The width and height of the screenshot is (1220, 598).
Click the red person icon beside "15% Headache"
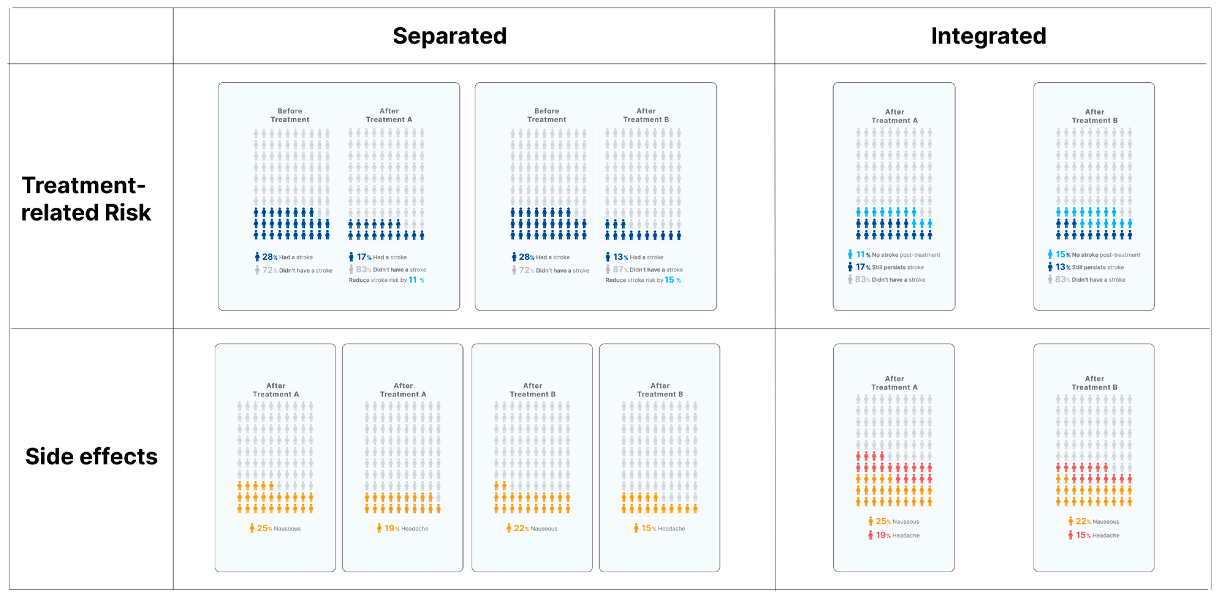click(x=1070, y=535)
